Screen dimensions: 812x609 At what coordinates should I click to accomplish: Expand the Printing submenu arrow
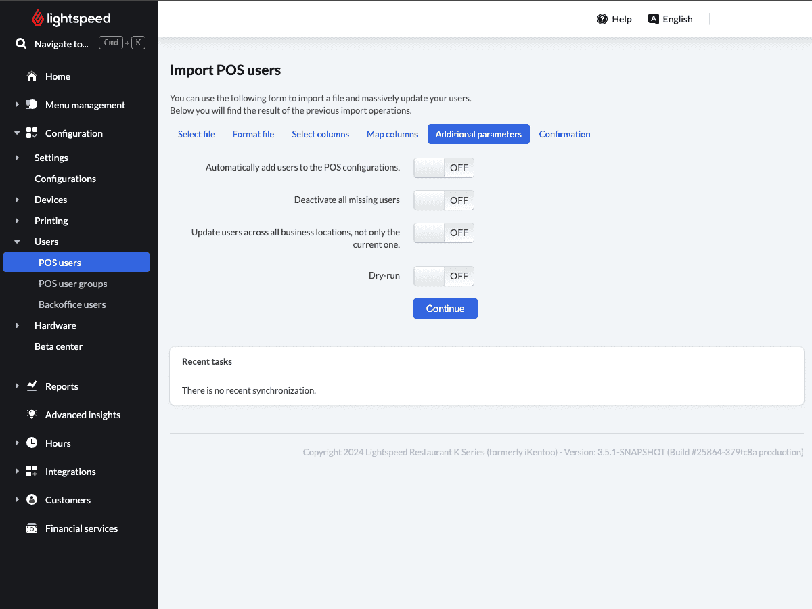[17, 221]
